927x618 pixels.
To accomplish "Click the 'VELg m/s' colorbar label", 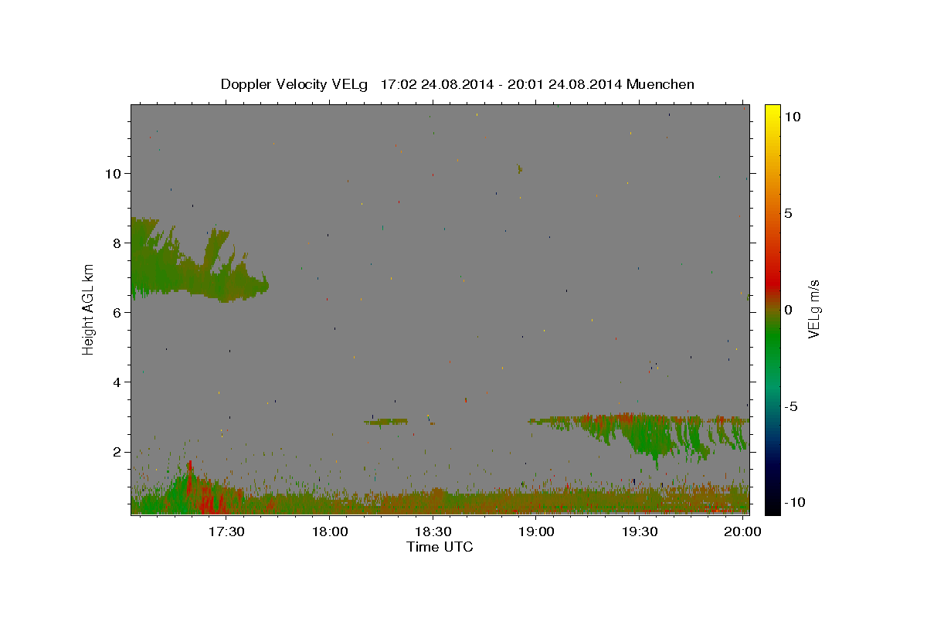I will point(813,310).
